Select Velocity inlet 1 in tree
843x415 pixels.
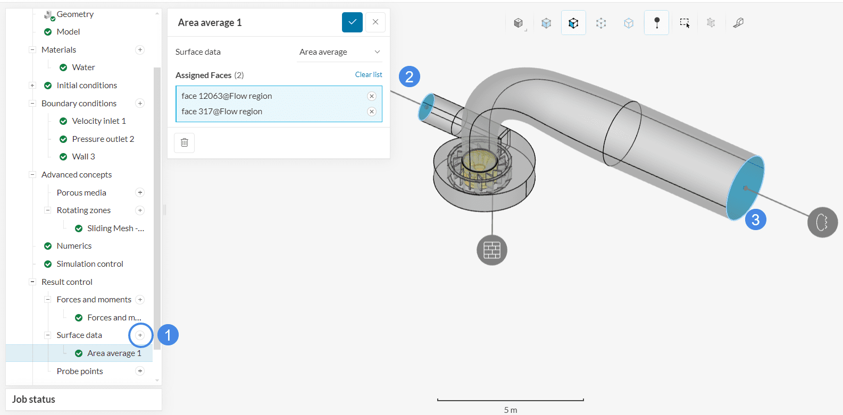pyautogui.click(x=99, y=121)
